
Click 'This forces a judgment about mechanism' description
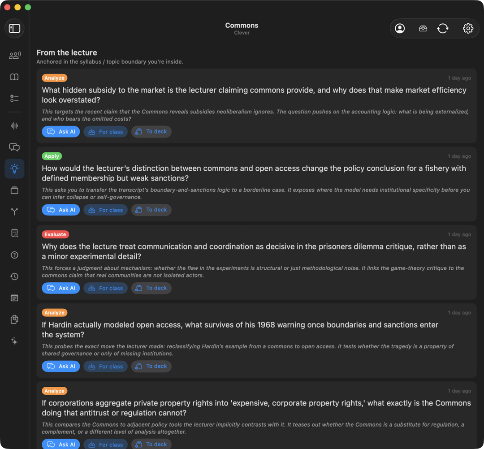pyautogui.click(x=253, y=272)
